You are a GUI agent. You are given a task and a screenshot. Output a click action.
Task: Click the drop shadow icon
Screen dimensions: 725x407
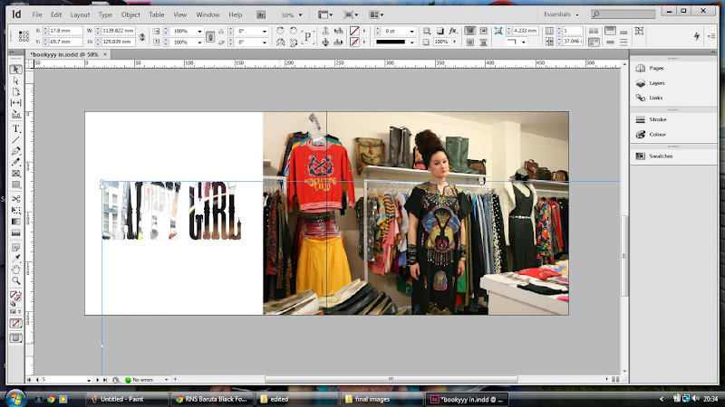click(x=440, y=31)
